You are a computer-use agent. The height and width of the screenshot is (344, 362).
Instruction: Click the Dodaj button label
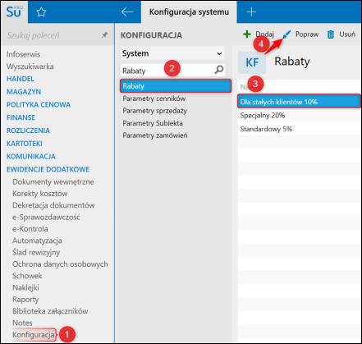pyautogui.click(x=264, y=34)
